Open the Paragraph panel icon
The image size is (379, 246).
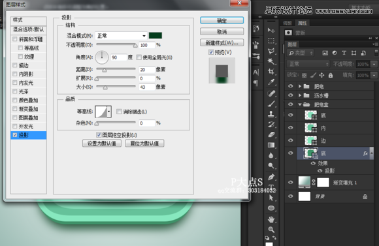tap(256, 84)
